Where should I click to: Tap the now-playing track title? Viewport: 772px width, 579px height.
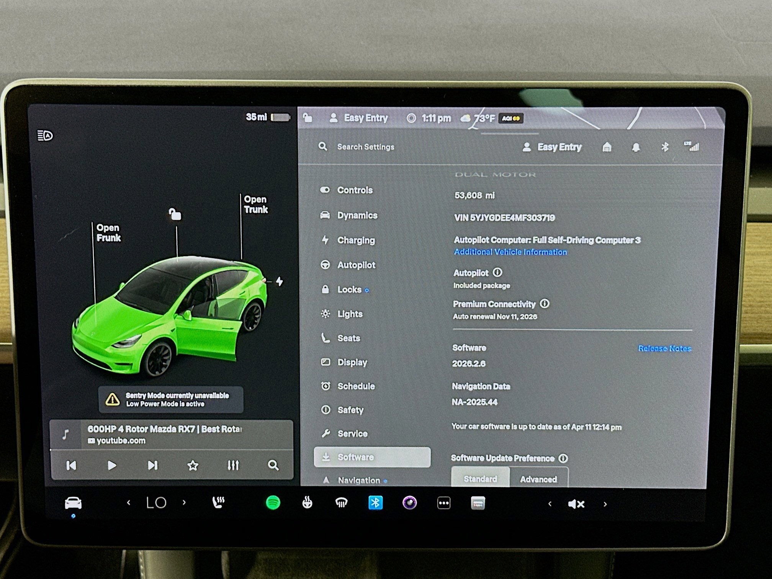pos(165,429)
